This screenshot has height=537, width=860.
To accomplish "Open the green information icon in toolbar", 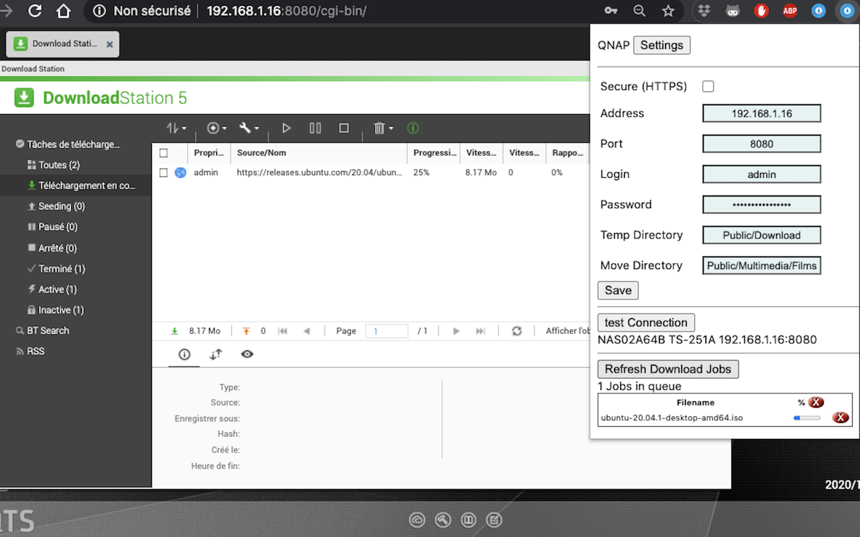I will 413,128.
